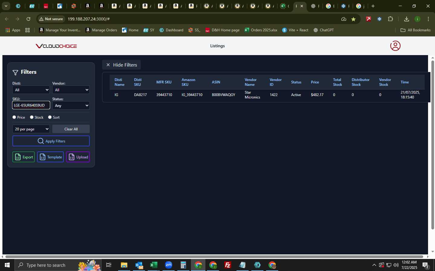
Task: Click the X icon on Hide Filters
Action: [108, 65]
